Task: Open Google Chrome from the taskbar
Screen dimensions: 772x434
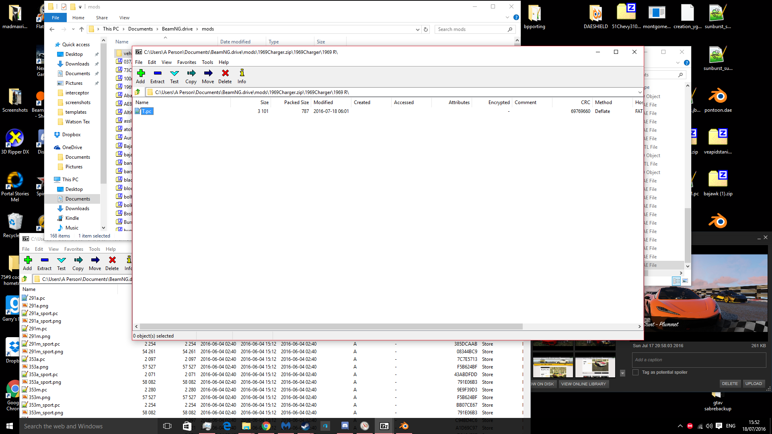Action: pyautogui.click(x=266, y=426)
